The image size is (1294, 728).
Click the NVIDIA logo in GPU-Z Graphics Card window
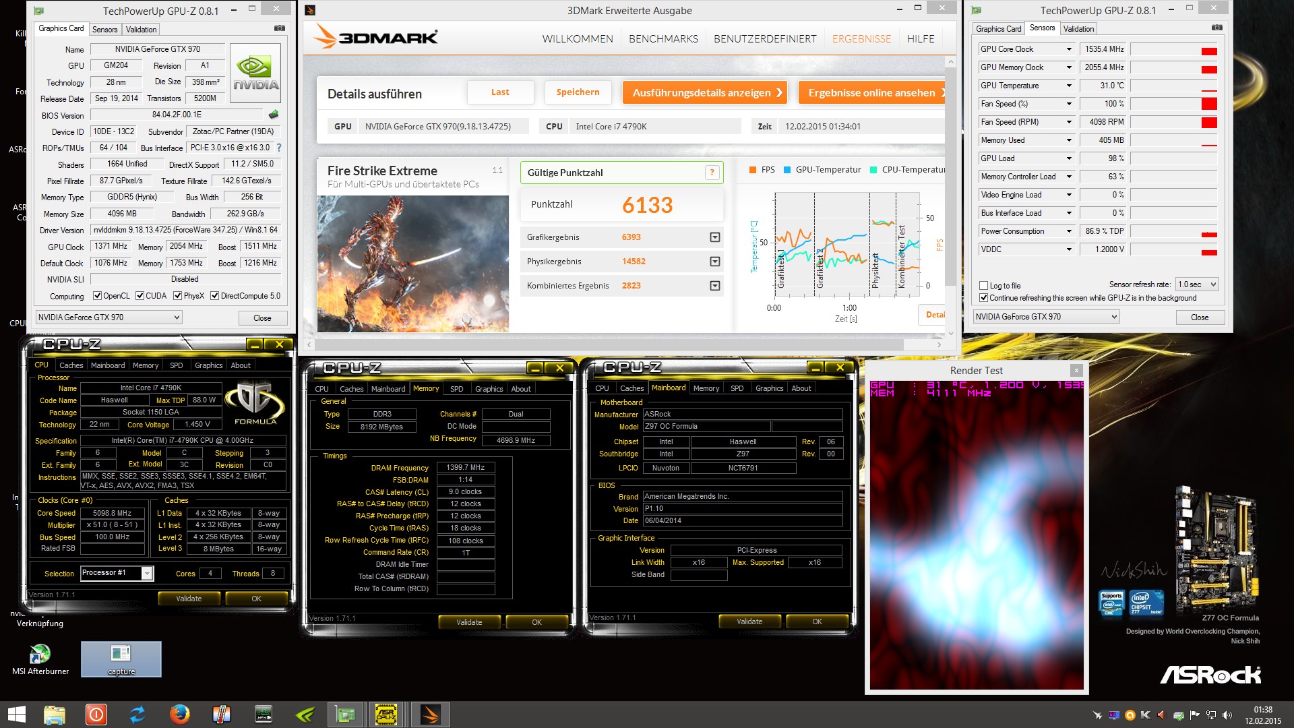(x=255, y=73)
